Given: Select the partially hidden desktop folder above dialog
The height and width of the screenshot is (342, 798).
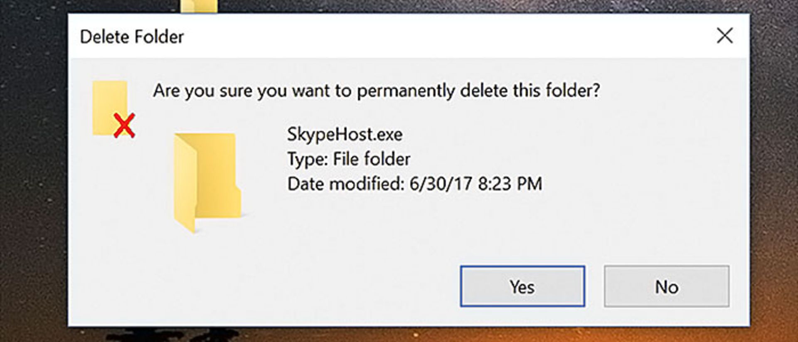Looking at the screenshot, I should point(199,6).
